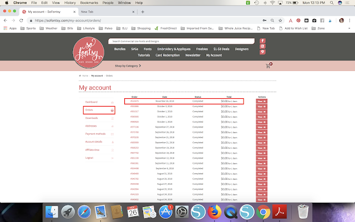Click the browser address bar URL

point(68,21)
